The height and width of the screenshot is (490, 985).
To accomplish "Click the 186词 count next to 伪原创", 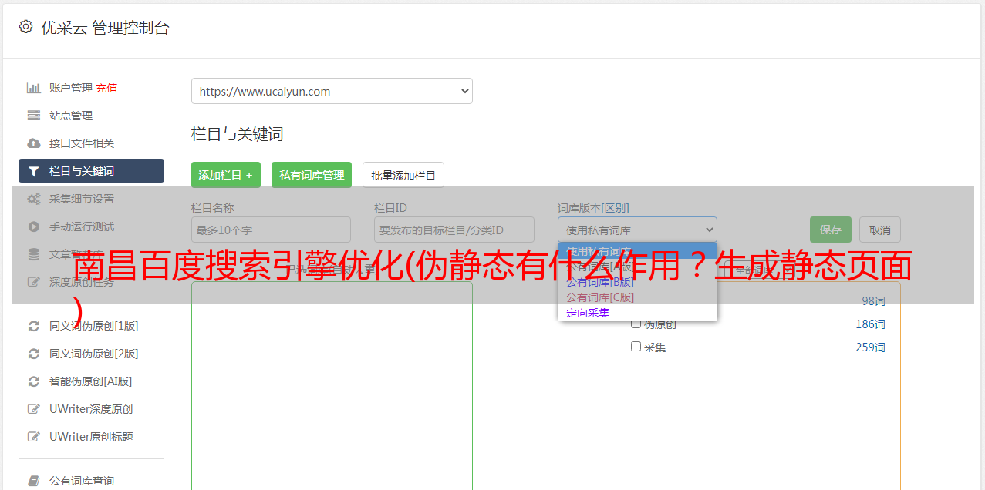I will (870, 324).
